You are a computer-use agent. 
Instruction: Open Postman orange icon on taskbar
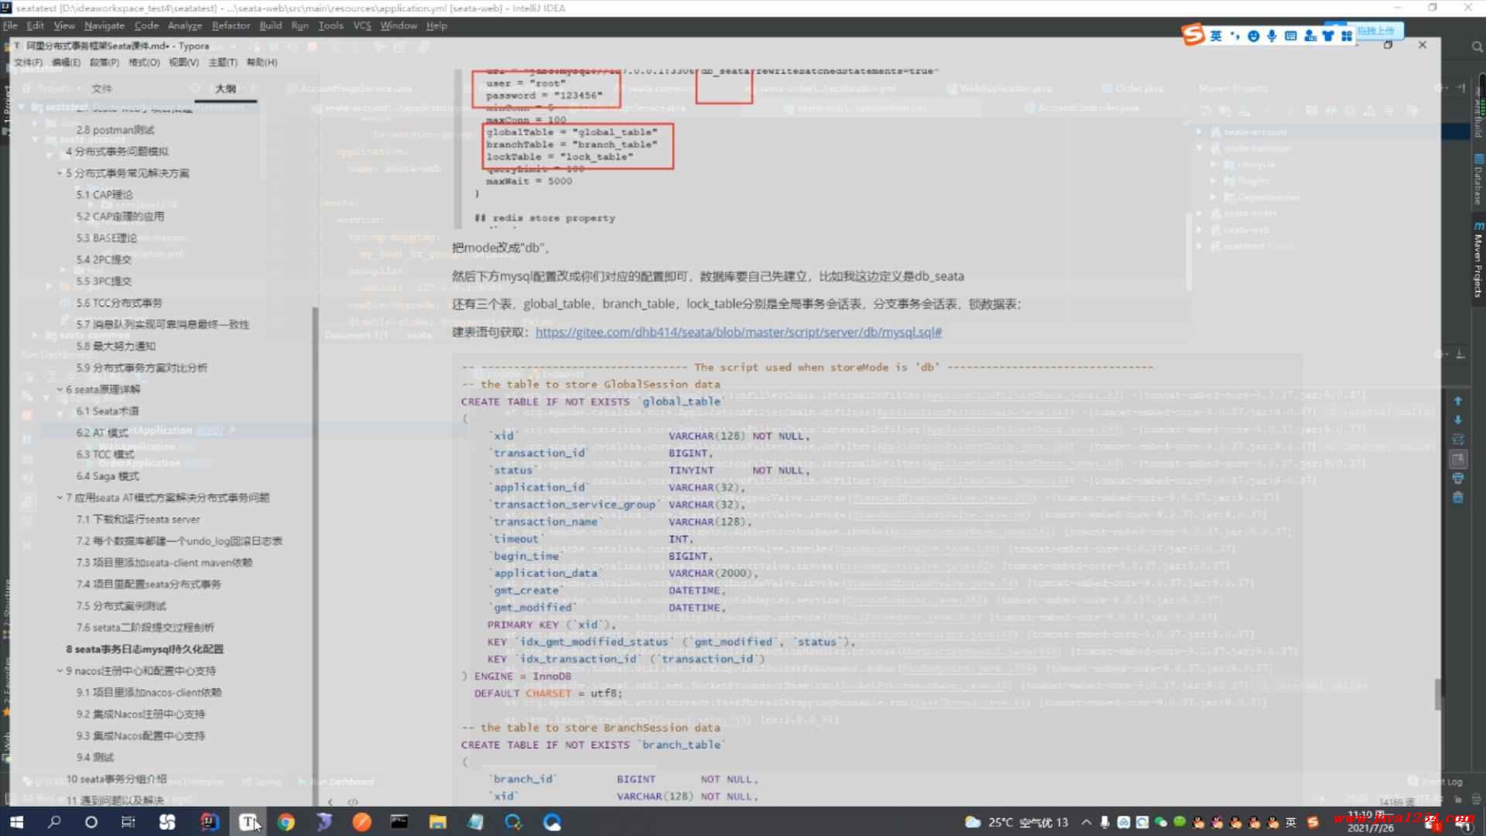pyautogui.click(x=361, y=822)
